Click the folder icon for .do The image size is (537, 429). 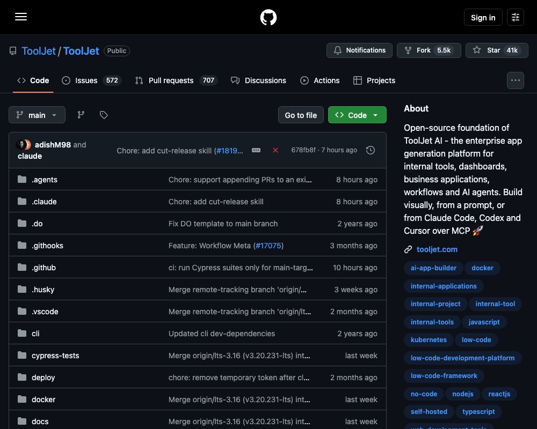22,224
